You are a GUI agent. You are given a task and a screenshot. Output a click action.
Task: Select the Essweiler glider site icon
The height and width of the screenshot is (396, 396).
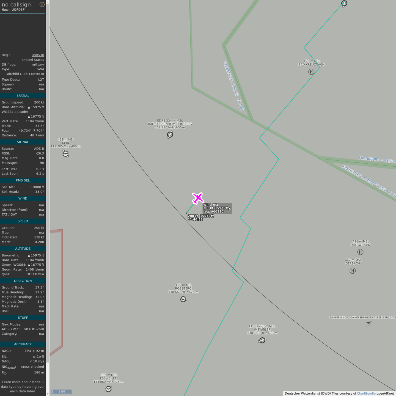click(x=108, y=389)
